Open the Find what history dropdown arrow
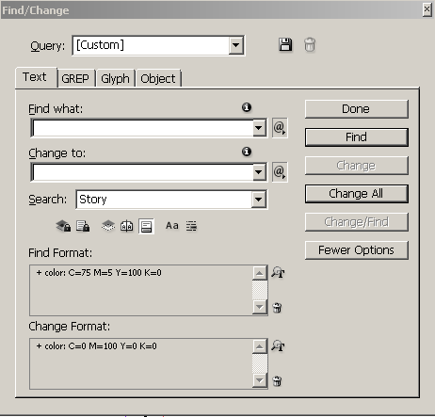 (259, 128)
